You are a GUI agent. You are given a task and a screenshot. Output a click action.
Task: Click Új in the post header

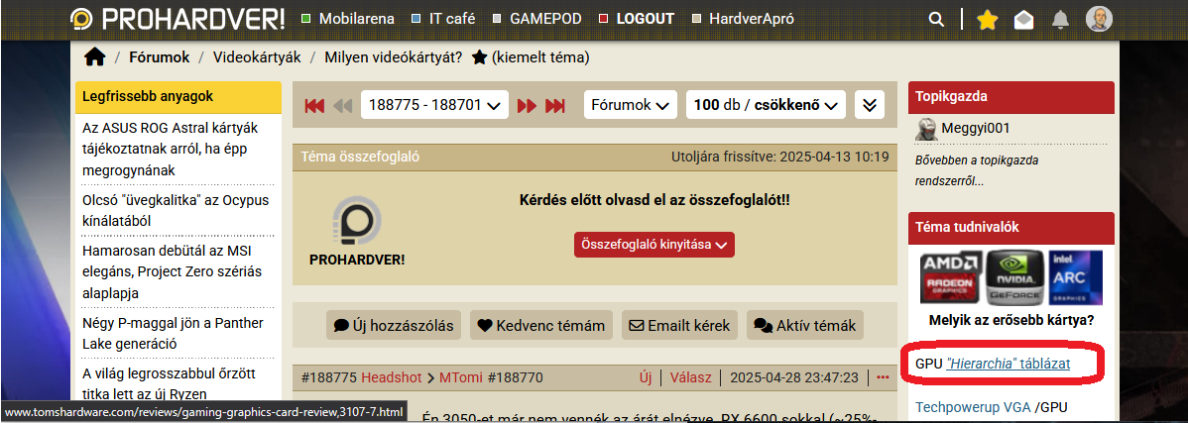646,376
